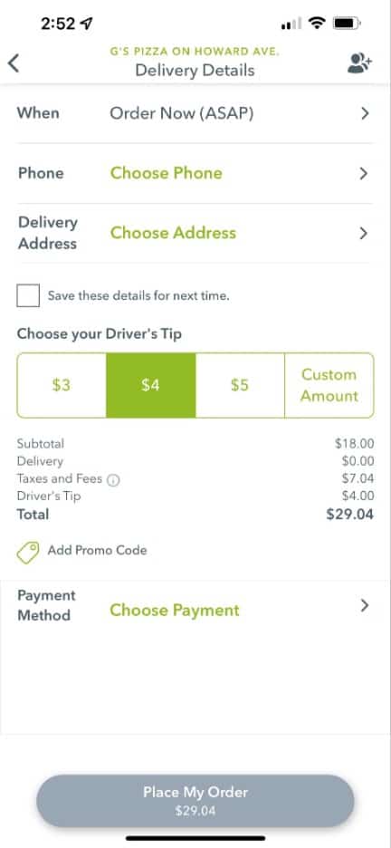The height and width of the screenshot is (848, 391).
Task: Tap the Wi-Fi status icon
Action: tap(317, 24)
